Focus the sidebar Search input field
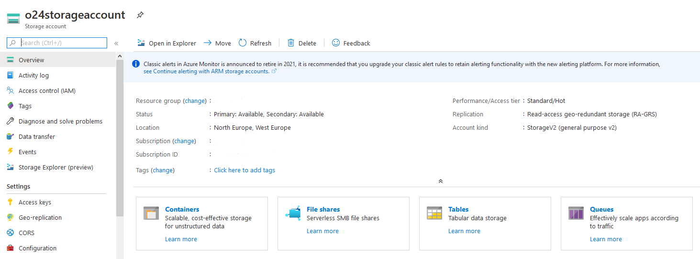 click(x=62, y=43)
